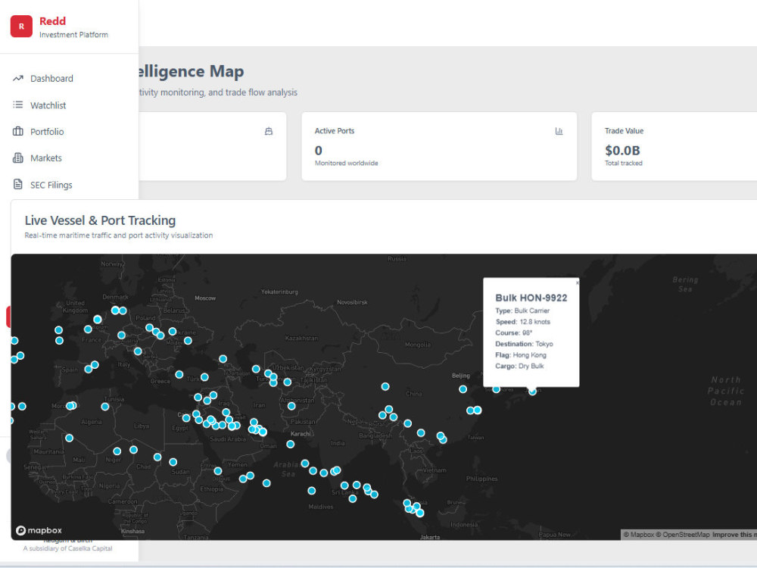
Task: Click the SEC Filings document icon
Action: pyautogui.click(x=18, y=184)
